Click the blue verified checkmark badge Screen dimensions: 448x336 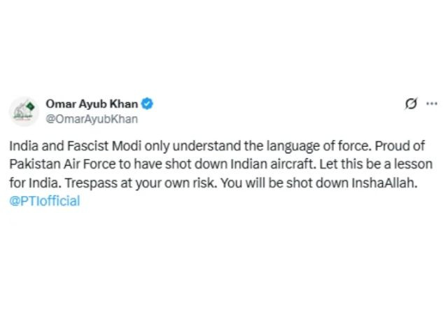click(x=147, y=104)
